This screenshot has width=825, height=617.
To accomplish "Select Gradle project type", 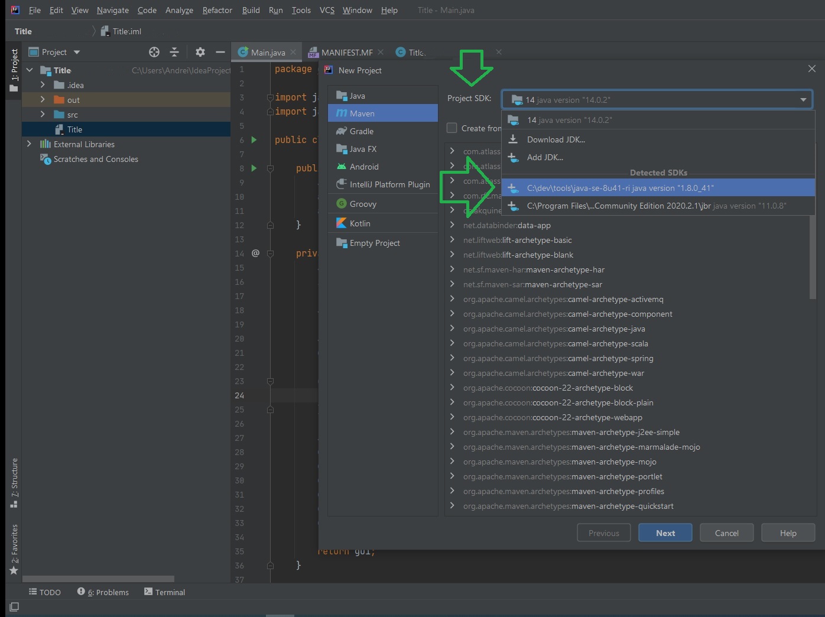I will tap(383, 131).
